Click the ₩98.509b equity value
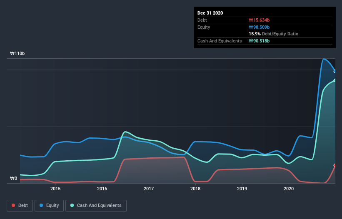The width and height of the screenshot is (342, 219). tap(259, 27)
